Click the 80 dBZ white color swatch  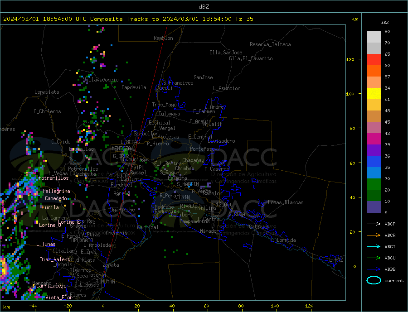pyautogui.click(x=374, y=37)
